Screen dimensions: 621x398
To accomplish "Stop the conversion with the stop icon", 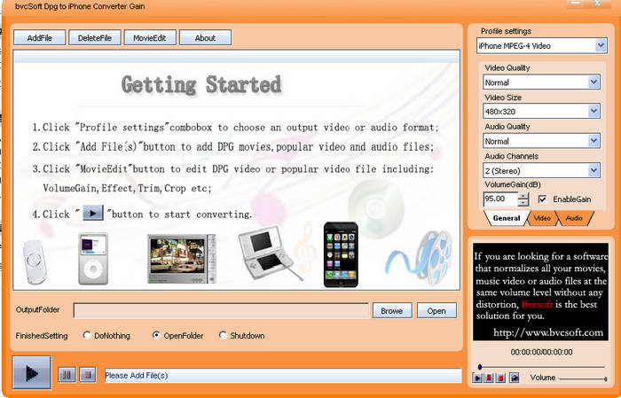I will 88,375.
